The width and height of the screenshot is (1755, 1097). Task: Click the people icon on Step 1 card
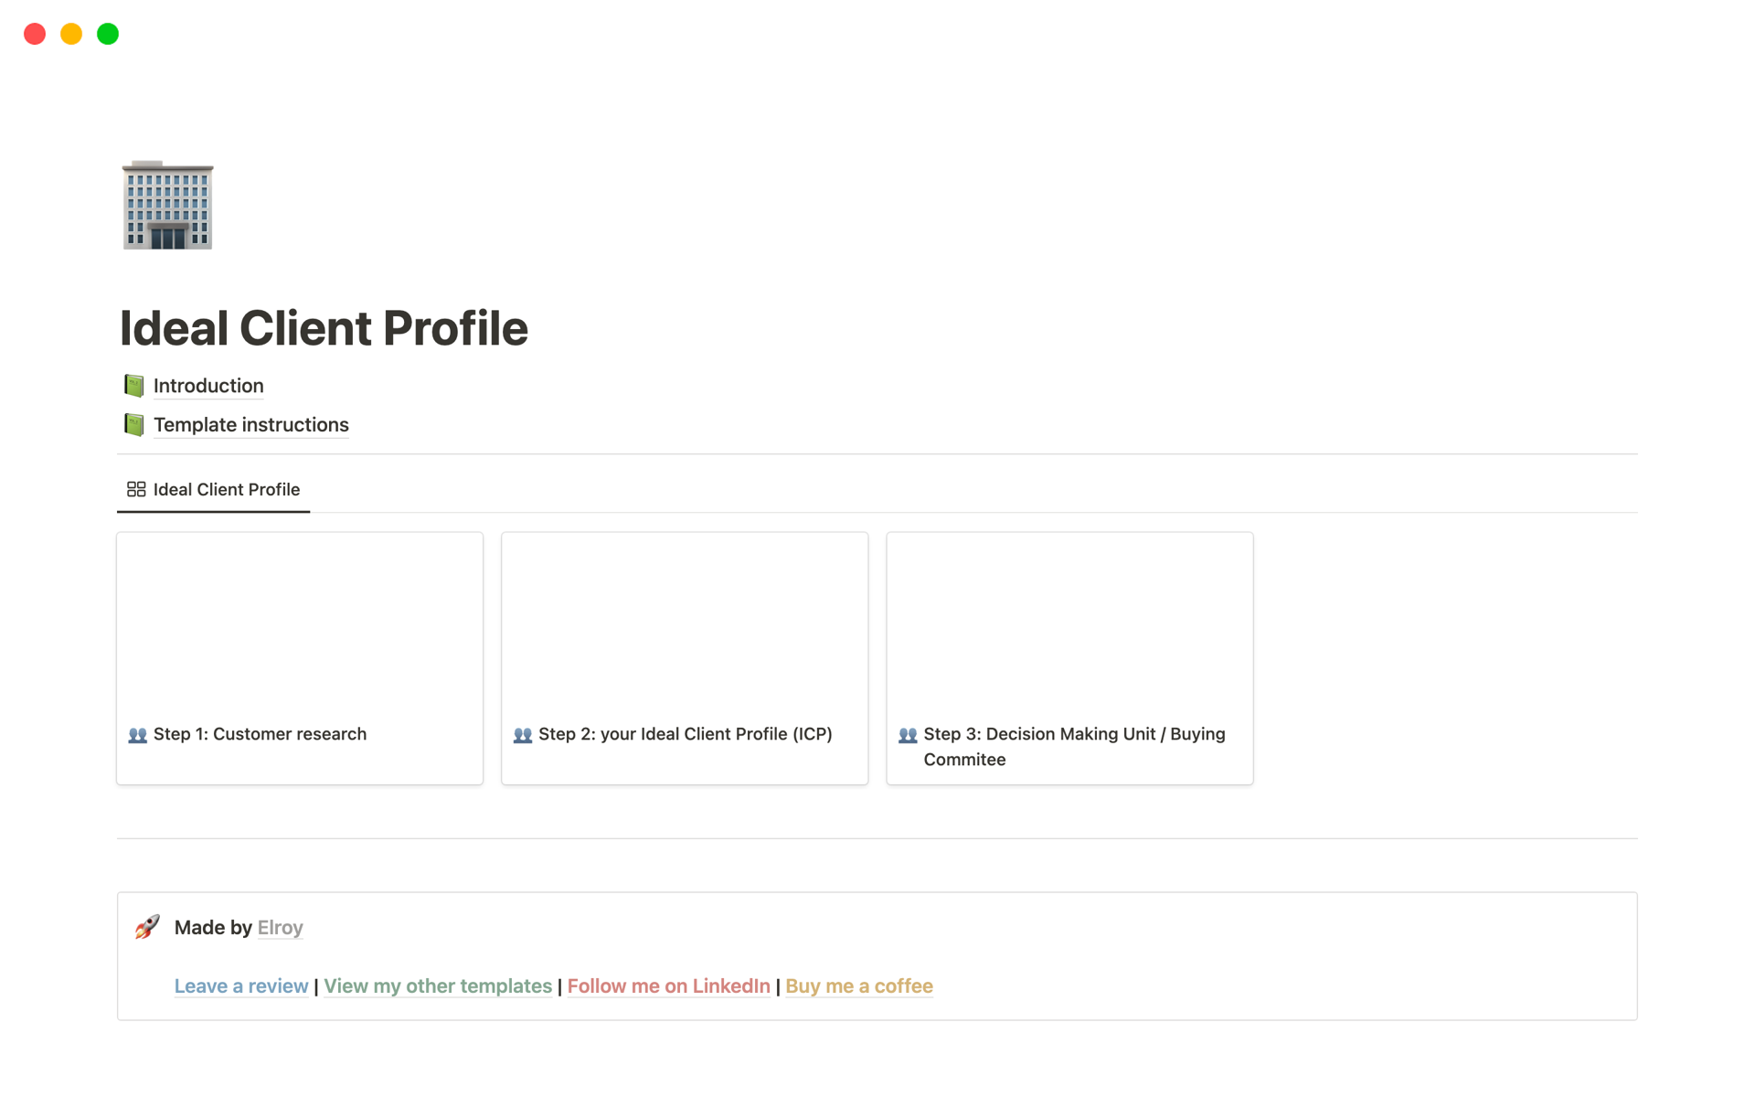(138, 735)
